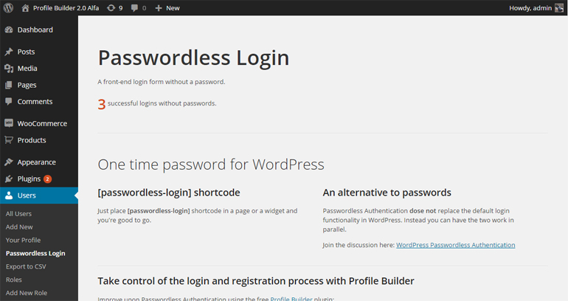Viewport: 568px width, 301px height.
Task: Click the Passwordless Login page heading
Action: [194, 58]
